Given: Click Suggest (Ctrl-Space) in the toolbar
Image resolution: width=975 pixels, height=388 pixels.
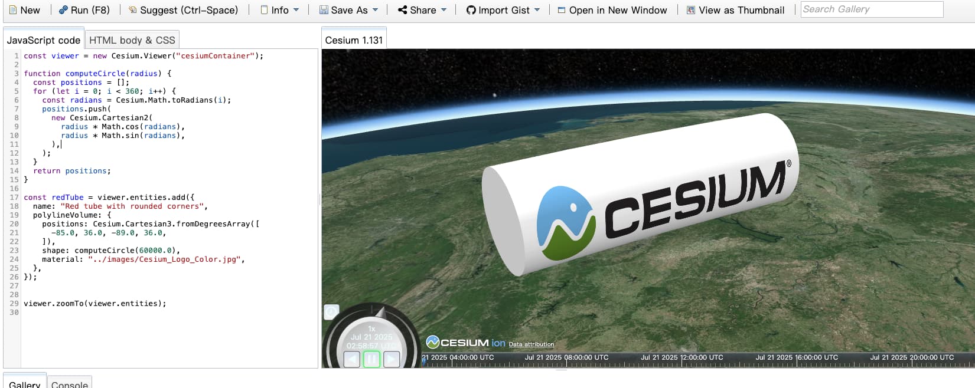Looking at the screenshot, I should 183,10.
